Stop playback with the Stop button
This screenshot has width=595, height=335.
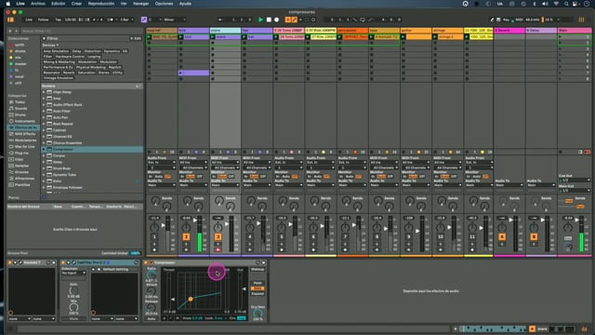point(269,20)
